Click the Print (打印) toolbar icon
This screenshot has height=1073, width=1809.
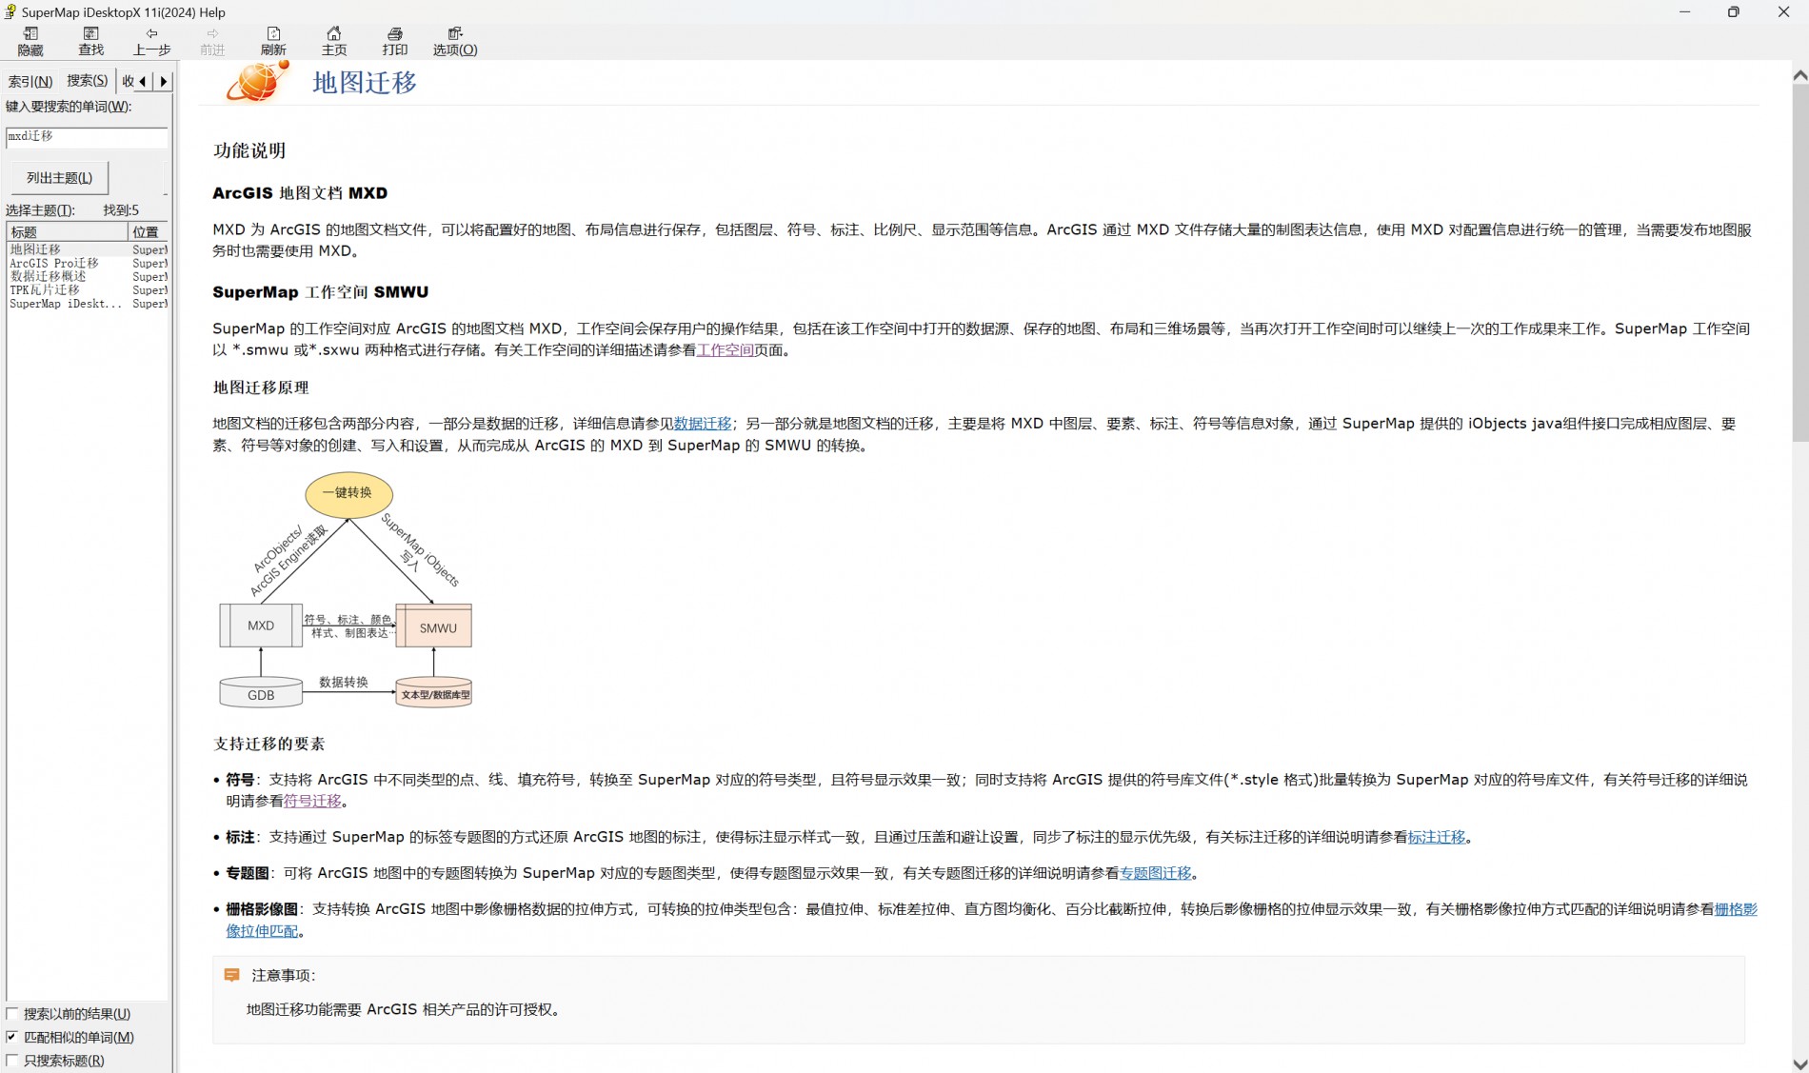pyautogui.click(x=394, y=41)
